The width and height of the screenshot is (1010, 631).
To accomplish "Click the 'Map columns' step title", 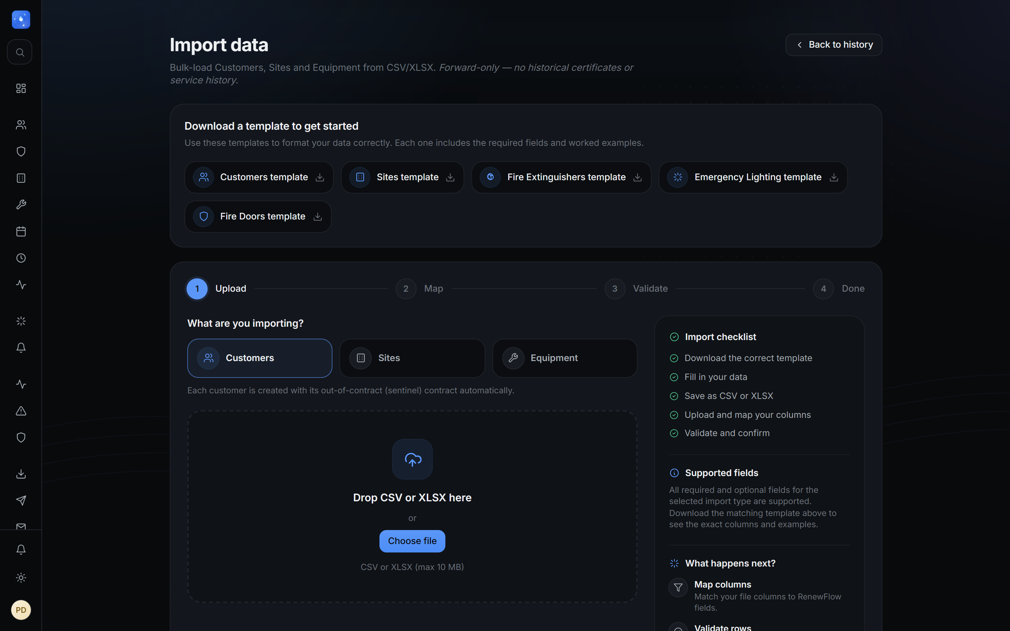I will [722, 584].
